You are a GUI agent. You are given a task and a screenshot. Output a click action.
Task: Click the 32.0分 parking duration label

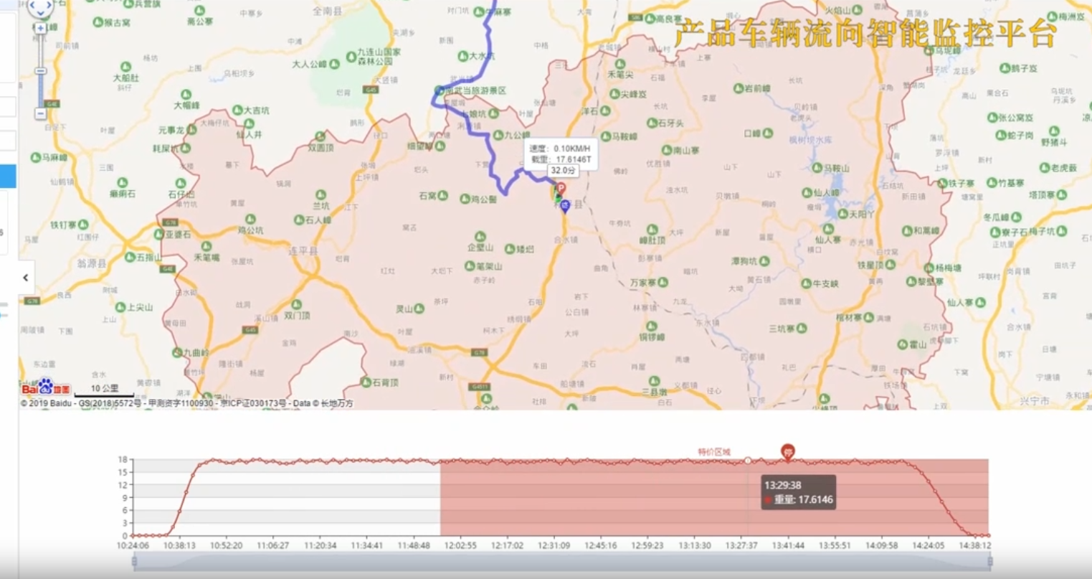(563, 171)
